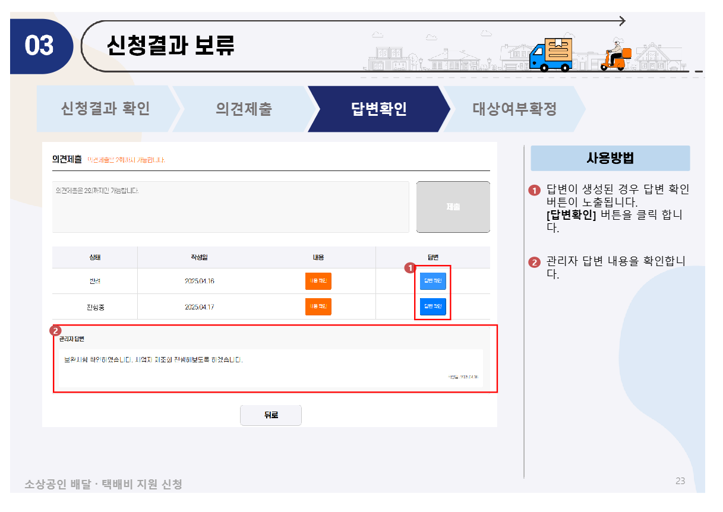Click the 03 section number badge

(x=40, y=45)
